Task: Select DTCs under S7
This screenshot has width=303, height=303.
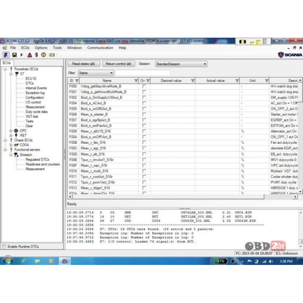Action: pos(30,83)
